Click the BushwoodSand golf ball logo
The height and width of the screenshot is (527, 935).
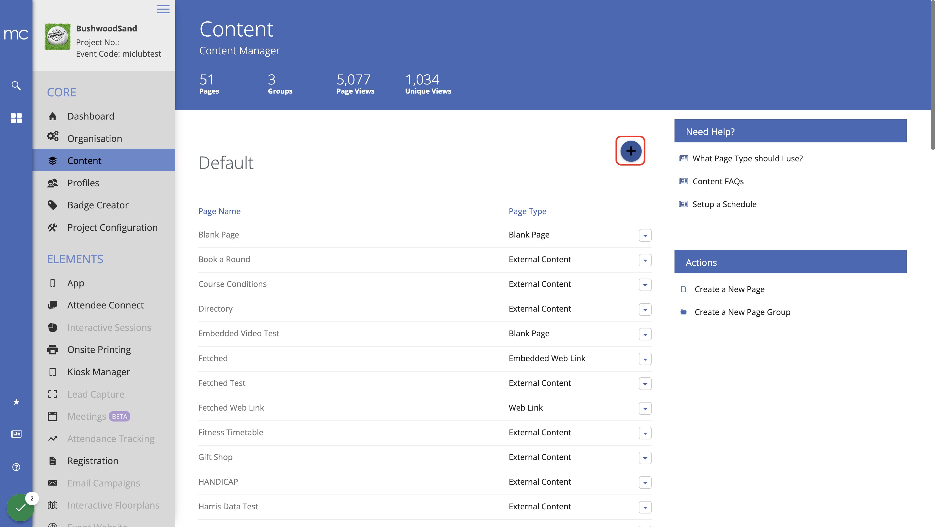click(x=57, y=37)
